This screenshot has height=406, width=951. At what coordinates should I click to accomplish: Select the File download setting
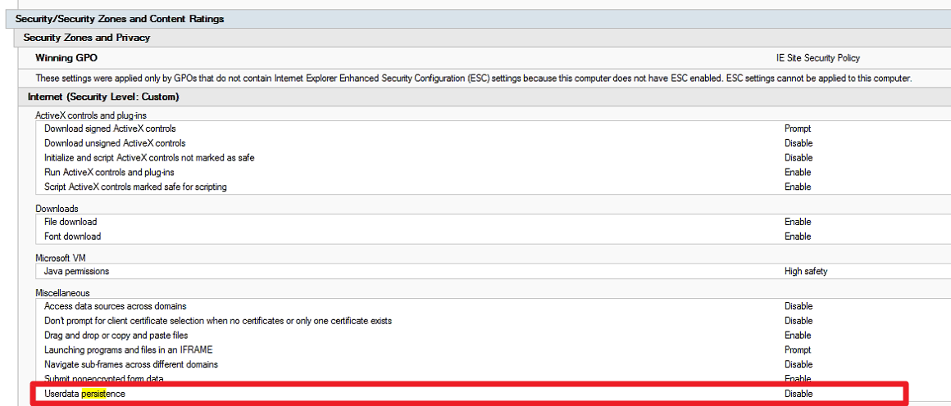pyautogui.click(x=71, y=222)
